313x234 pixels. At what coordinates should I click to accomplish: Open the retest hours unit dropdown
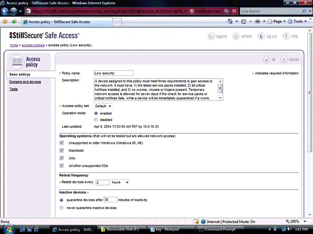[x=120, y=182]
